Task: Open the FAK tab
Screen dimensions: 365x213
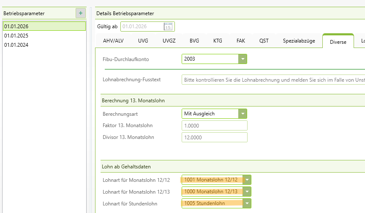Action: click(241, 41)
